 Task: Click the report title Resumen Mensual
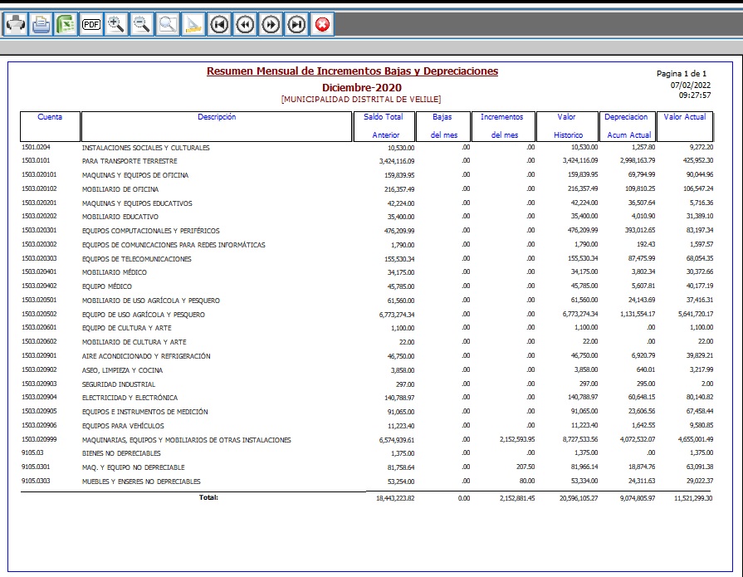coord(352,71)
